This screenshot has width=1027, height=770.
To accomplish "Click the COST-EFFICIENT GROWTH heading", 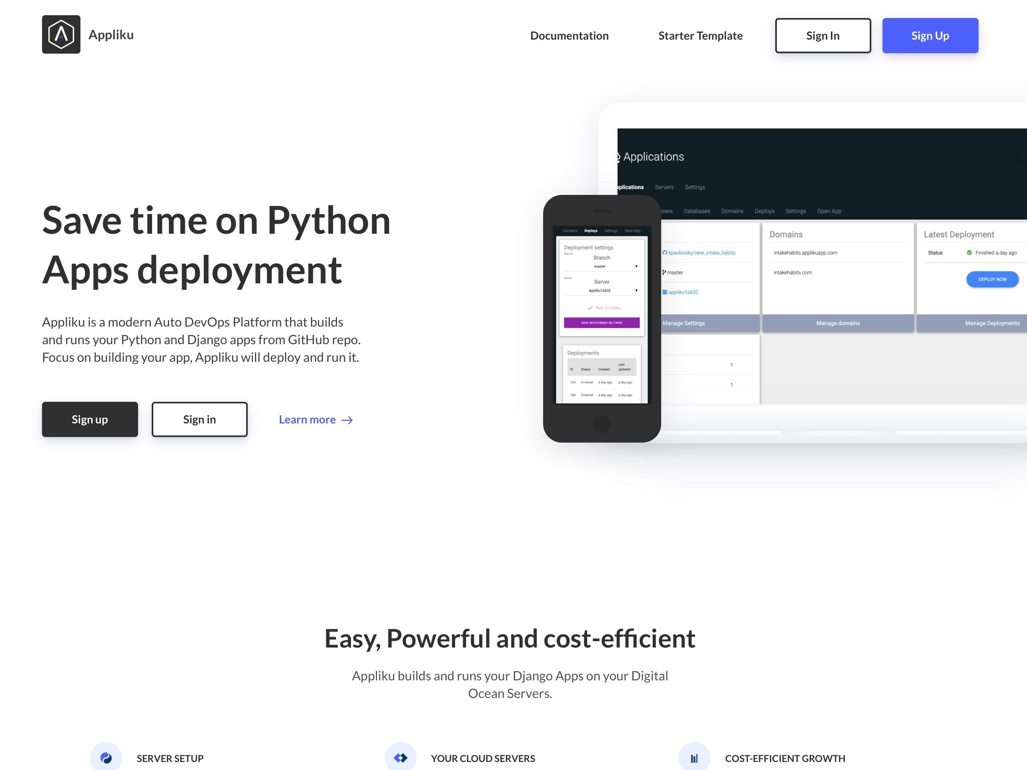I will [x=785, y=758].
